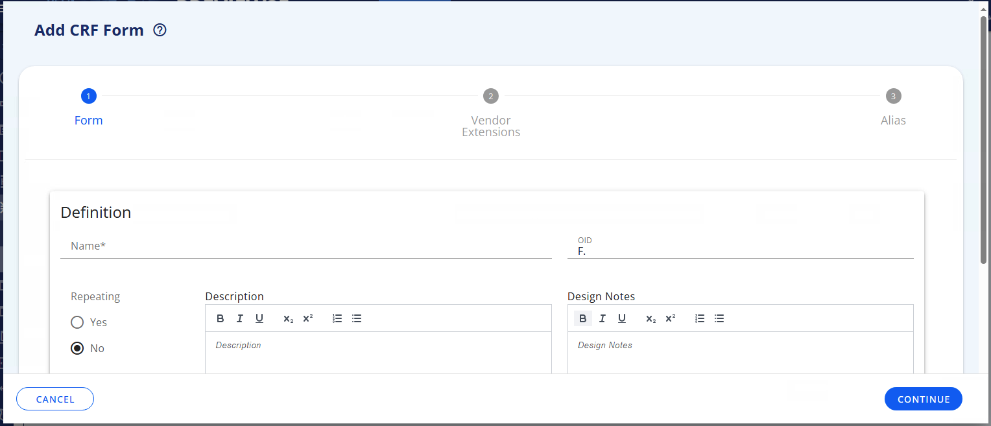
Task: Open the help tooltip next to Add CRF Form
Action: [159, 30]
